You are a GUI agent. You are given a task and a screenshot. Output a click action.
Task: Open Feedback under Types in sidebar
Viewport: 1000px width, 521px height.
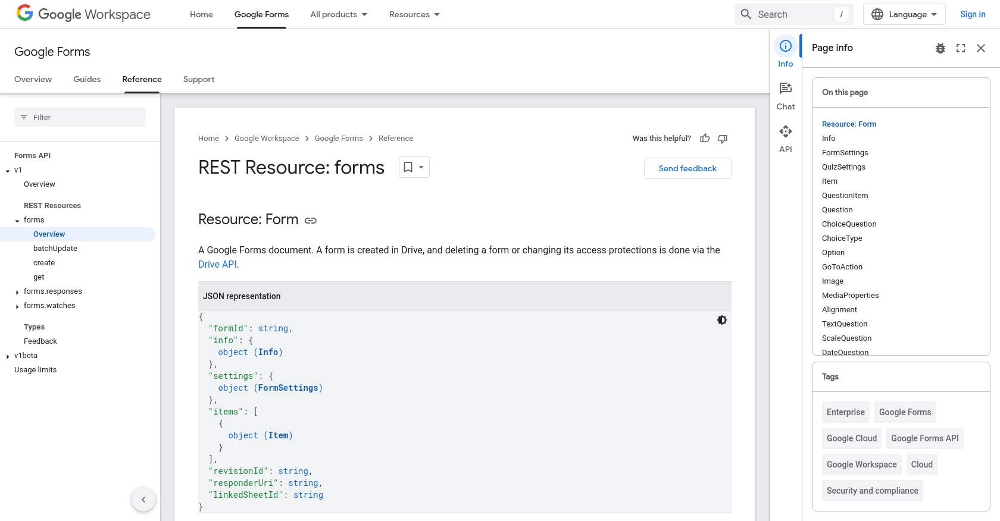(x=40, y=341)
